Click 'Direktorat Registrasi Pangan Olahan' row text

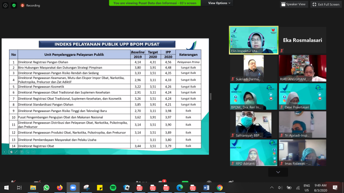43,62
